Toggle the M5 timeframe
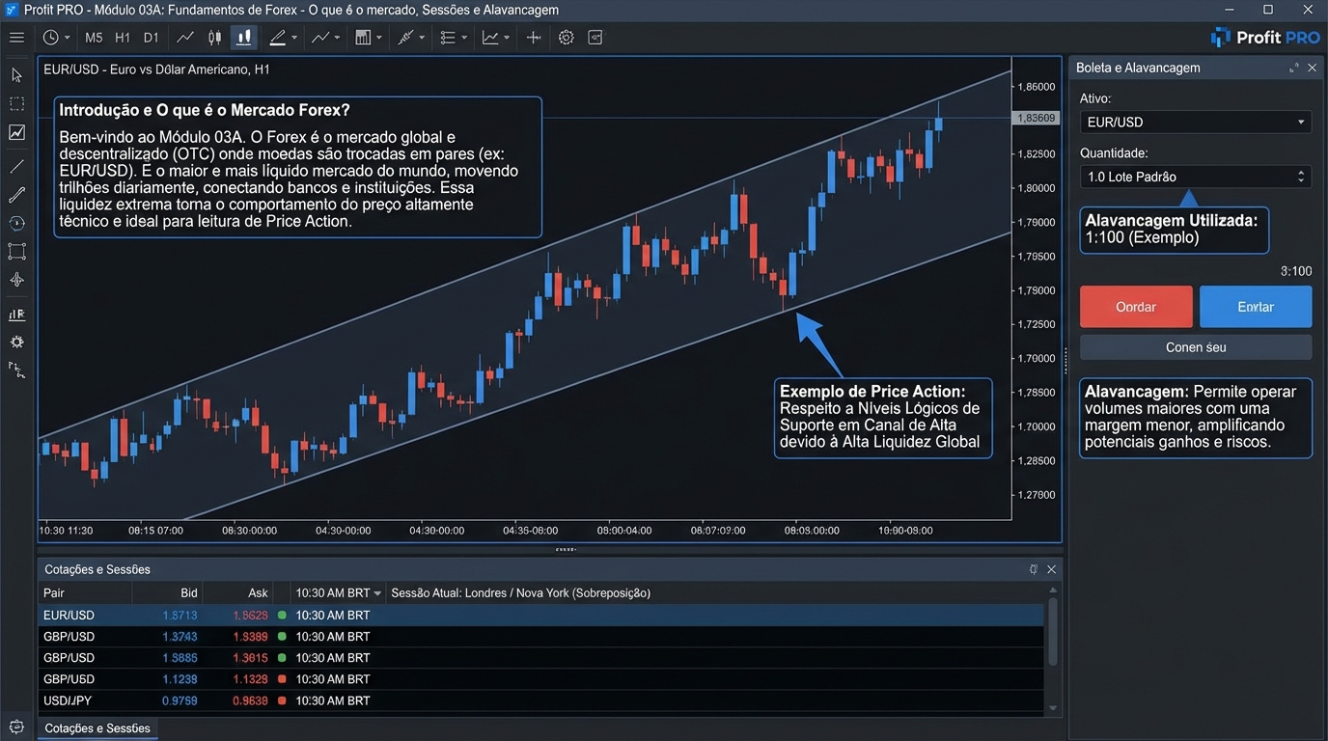 tap(94, 38)
